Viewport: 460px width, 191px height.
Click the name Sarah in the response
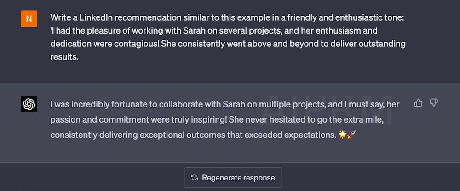234,104
